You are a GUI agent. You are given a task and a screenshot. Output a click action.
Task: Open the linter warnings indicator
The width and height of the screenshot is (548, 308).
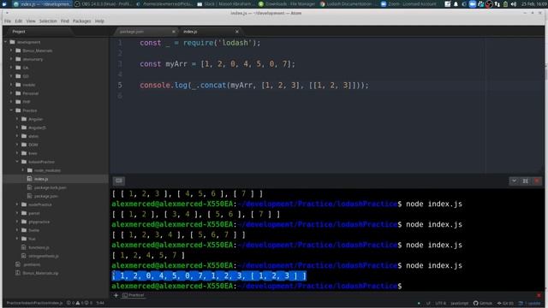80,303
